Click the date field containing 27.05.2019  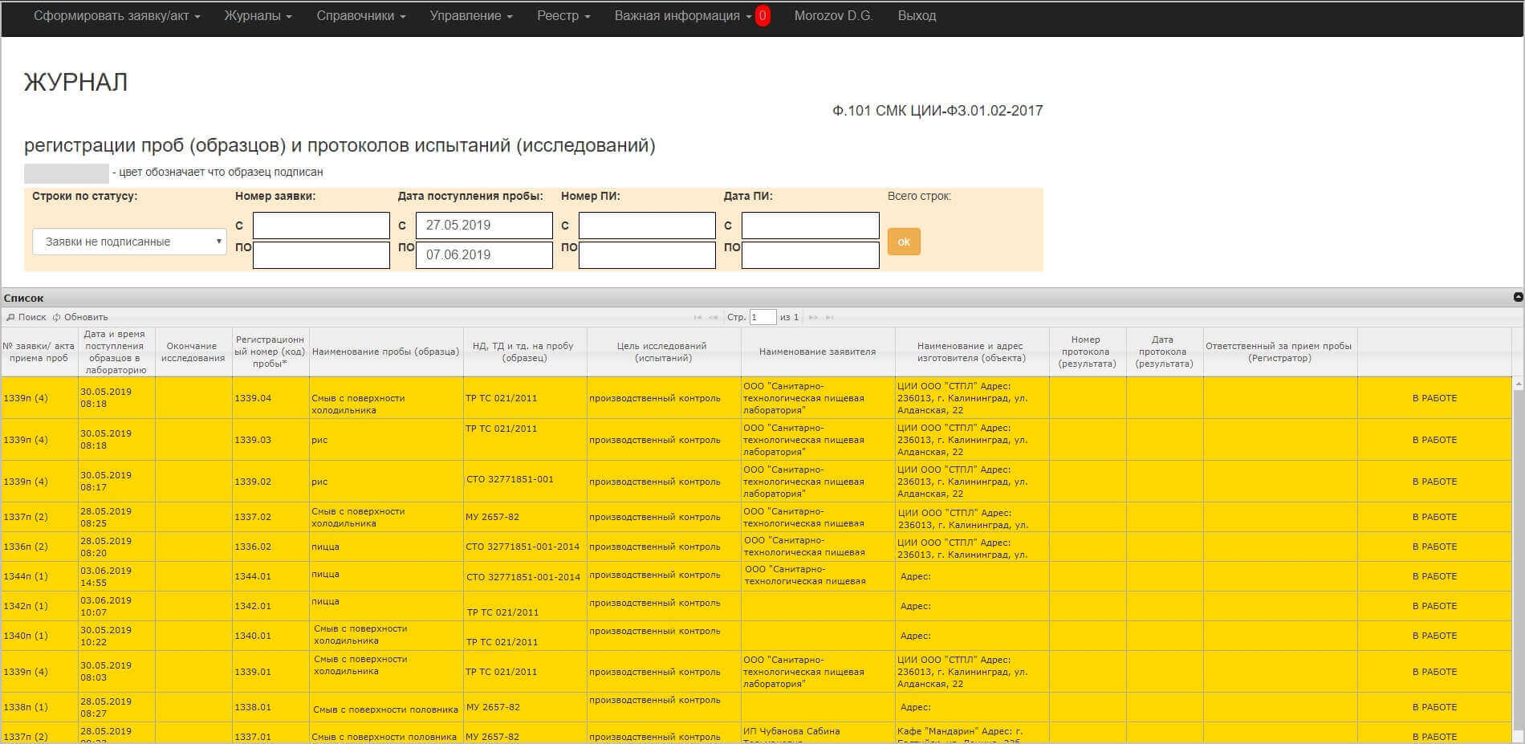pos(484,226)
